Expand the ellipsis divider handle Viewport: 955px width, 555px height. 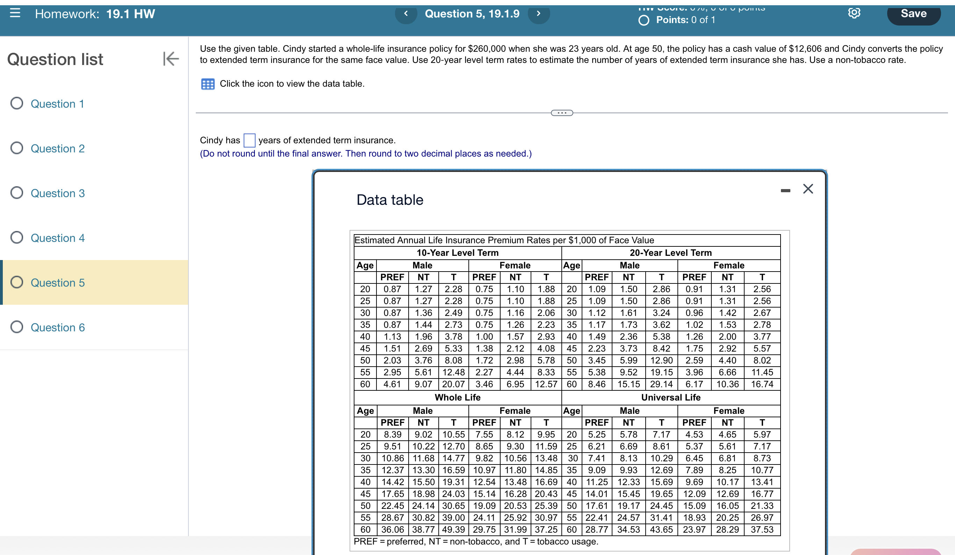pyautogui.click(x=562, y=113)
